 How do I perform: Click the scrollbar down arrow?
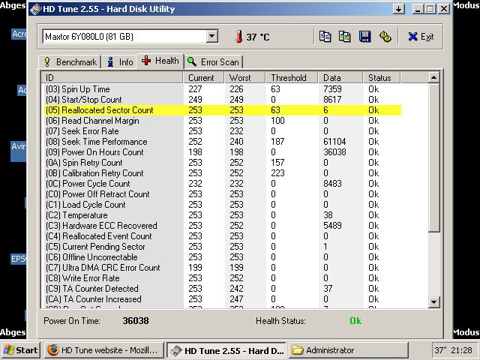433,301
